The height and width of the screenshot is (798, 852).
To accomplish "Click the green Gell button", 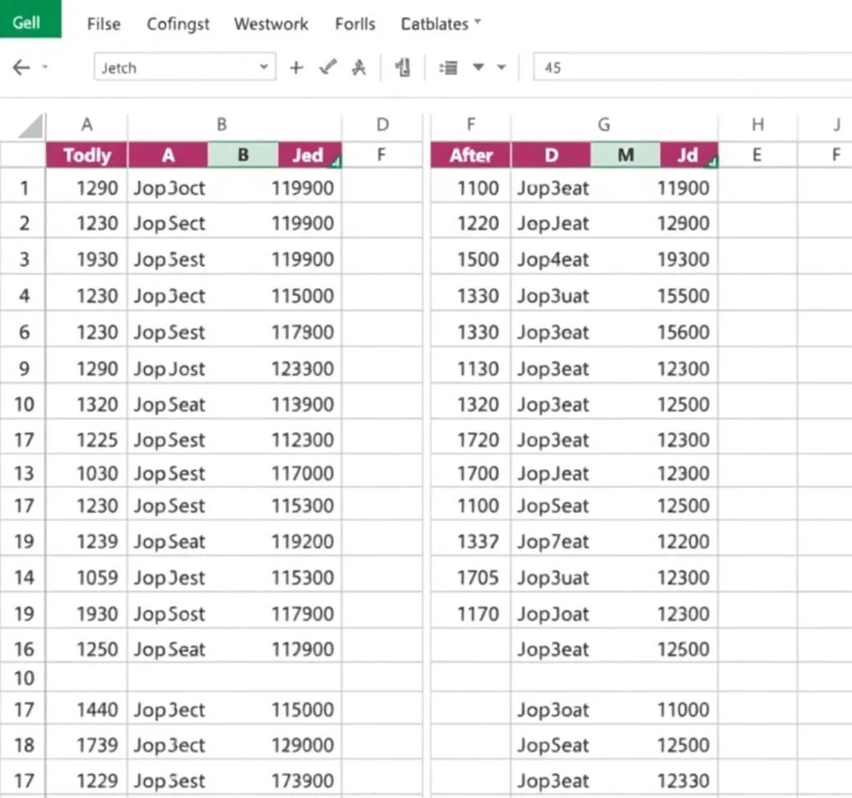I will click(27, 22).
